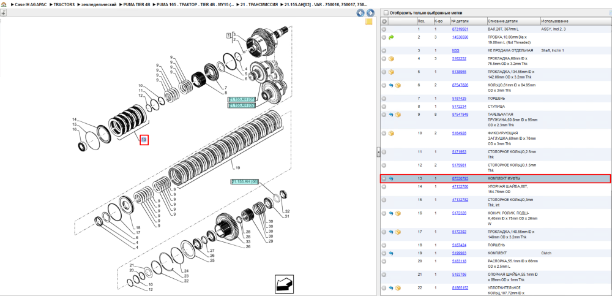This screenshot has height=296, width=612.
Task: Open the NSS part link
Action: 455,50
